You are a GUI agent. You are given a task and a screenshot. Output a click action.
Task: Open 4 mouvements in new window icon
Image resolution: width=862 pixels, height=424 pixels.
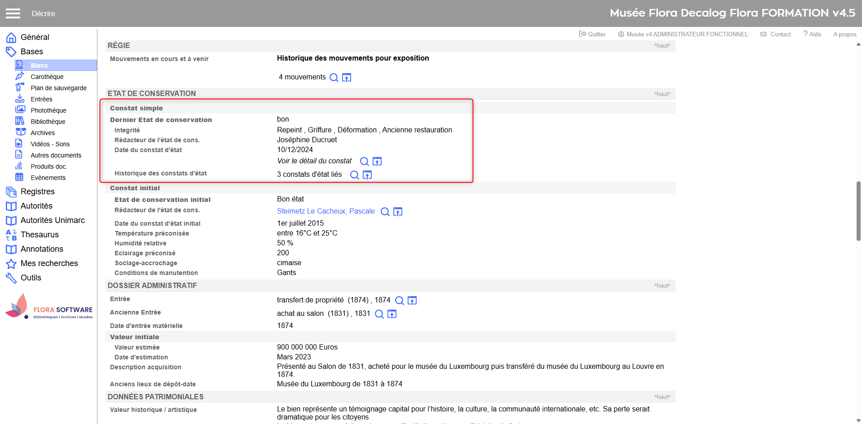[x=347, y=78]
